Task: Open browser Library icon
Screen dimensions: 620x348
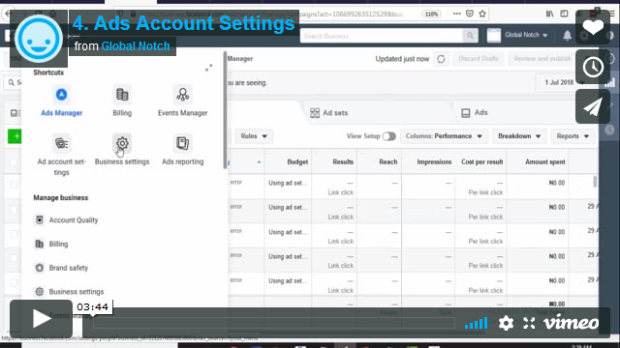Action: [549, 14]
